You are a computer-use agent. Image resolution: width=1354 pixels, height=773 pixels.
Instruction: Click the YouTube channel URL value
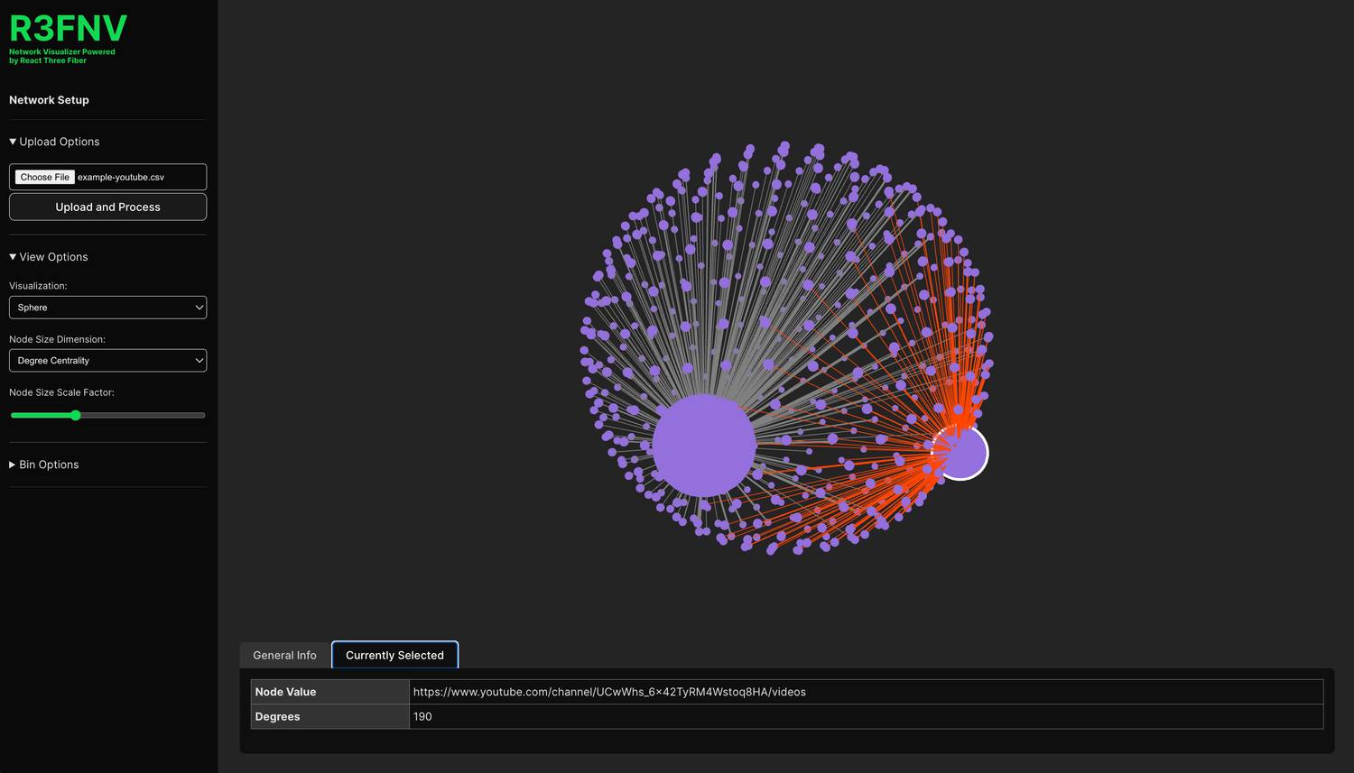609,692
